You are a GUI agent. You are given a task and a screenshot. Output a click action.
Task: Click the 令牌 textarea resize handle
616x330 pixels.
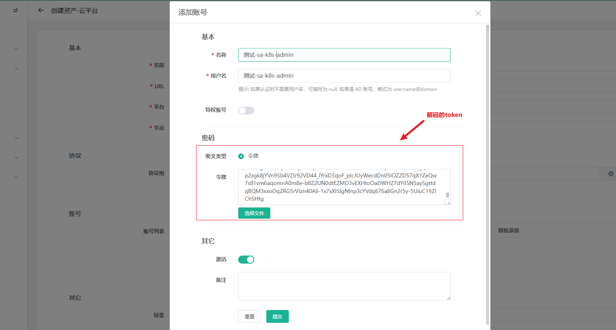448,203
